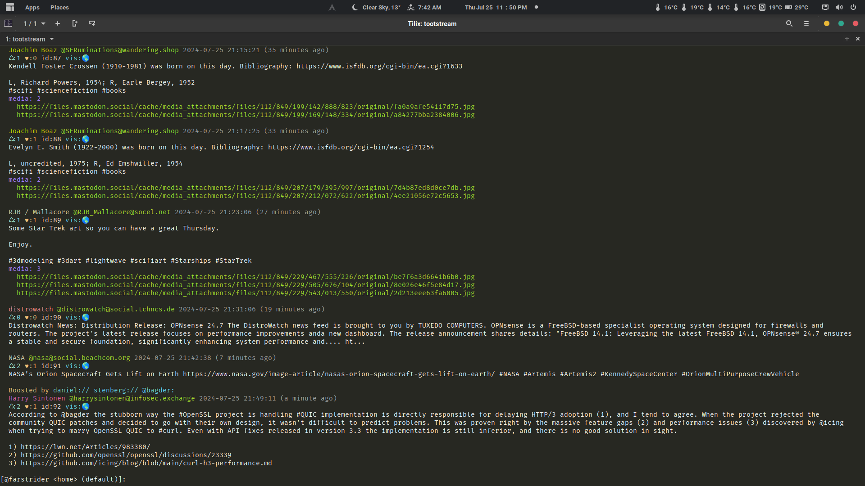Open media link ending 4ee21056e72c5653.jpg
865x486 pixels.
pyautogui.click(x=246, y=196)
